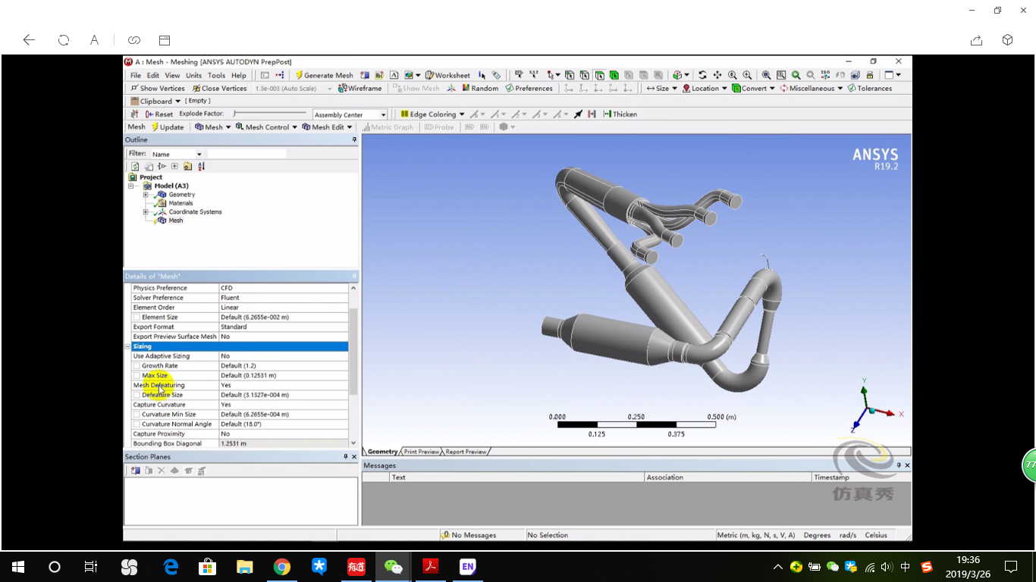Open the Edit menu
The image size is (1036, 582).
click(153, 76)
